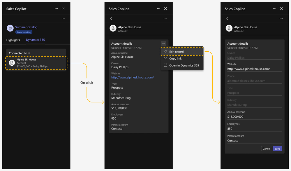Open the Summer catalog link
The image size is (291, 171).
coord(26,27)
